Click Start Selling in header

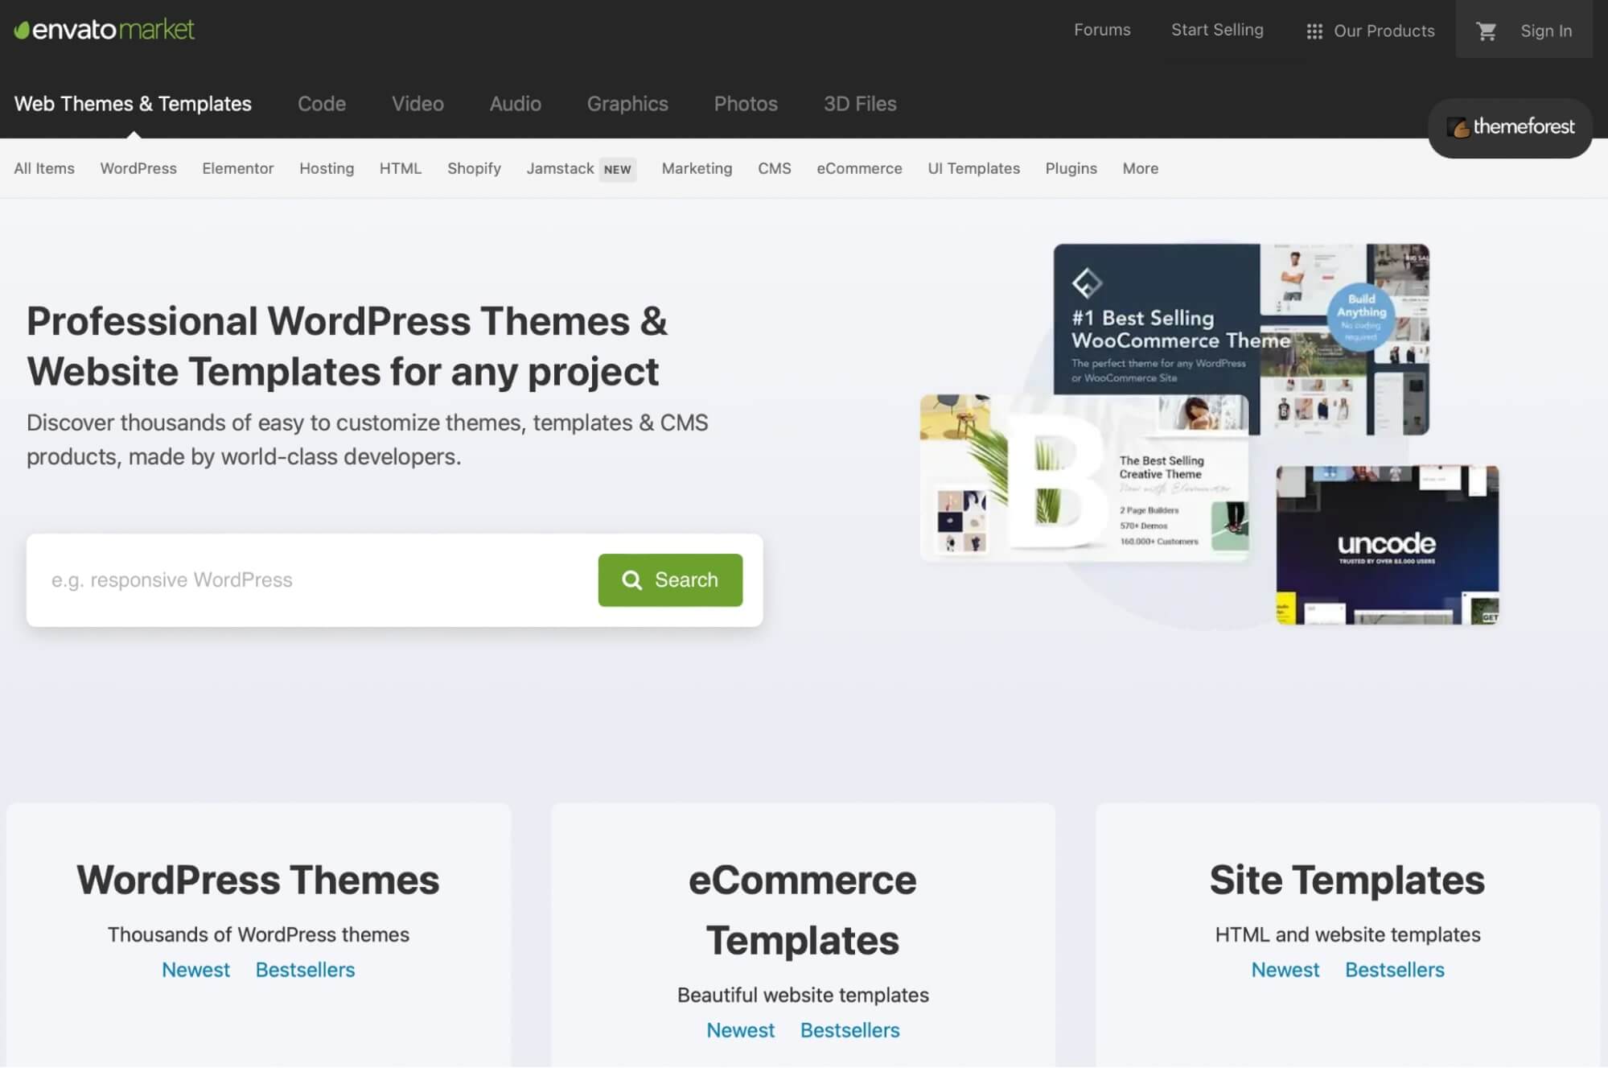(1217, 30)
